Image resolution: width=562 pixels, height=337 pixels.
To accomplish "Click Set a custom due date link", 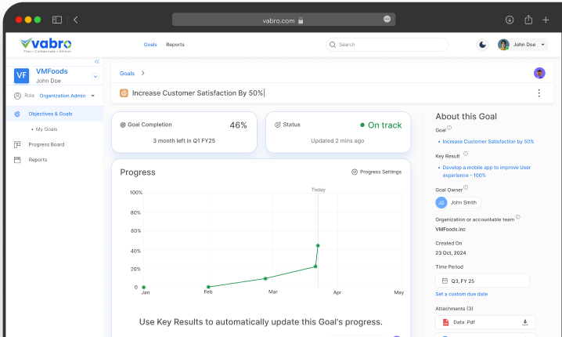I will [x=462, y=294].
